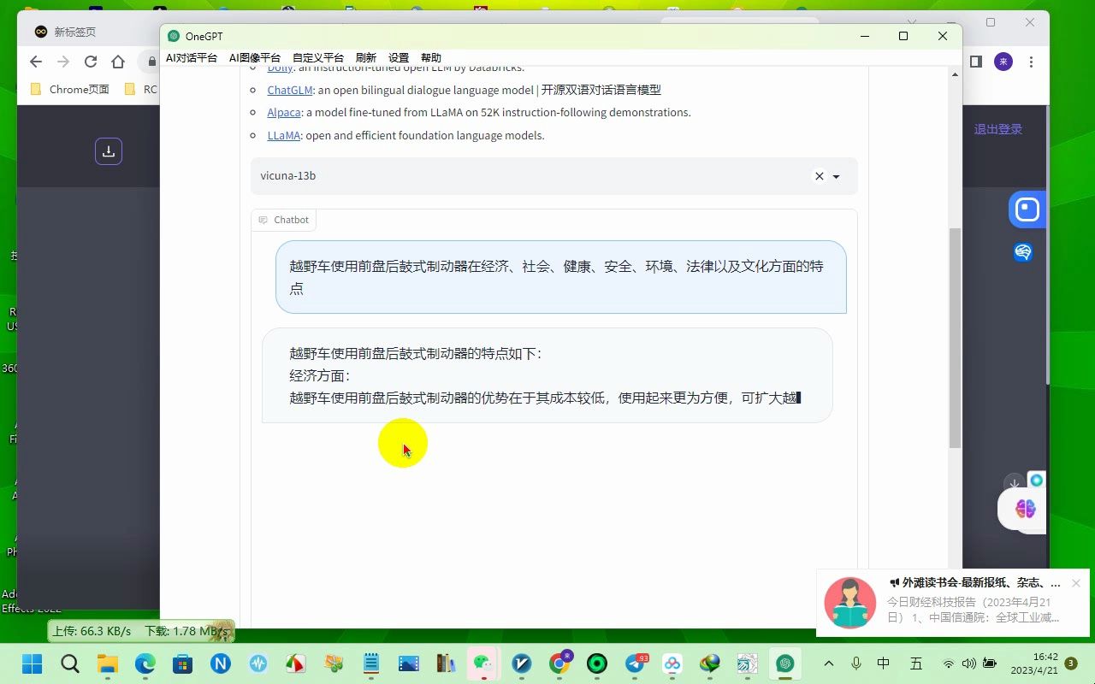Open the AI对话平台 menu
Screen dimensions: 1095x684
tap(192, 57)
